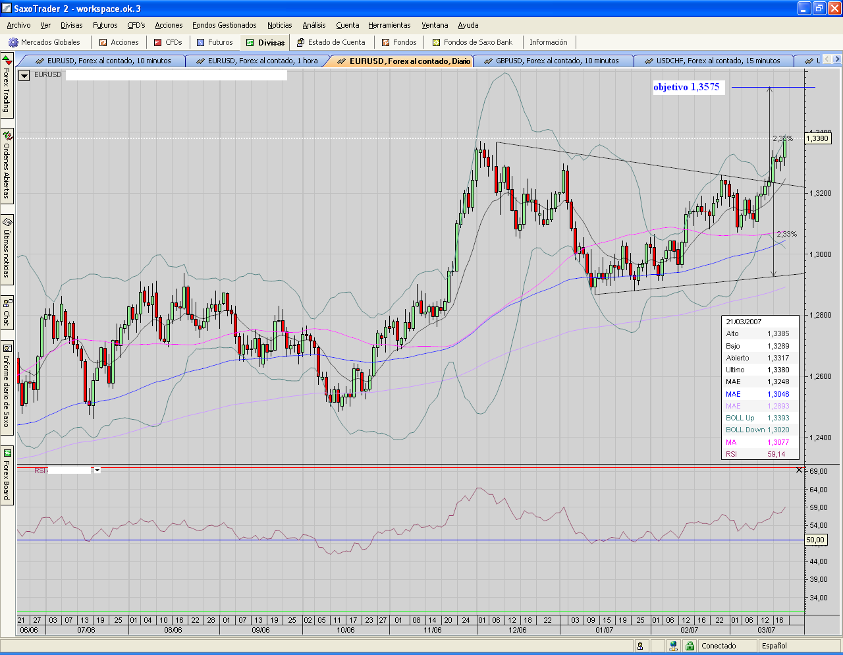Click the user status bar icon
Screen dimensions: 843x655
point(640,646)
